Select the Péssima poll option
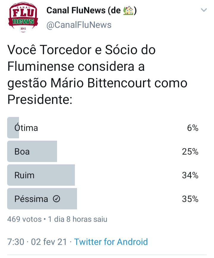This screenshot has height=258, width=214. [x=103, y=199]
